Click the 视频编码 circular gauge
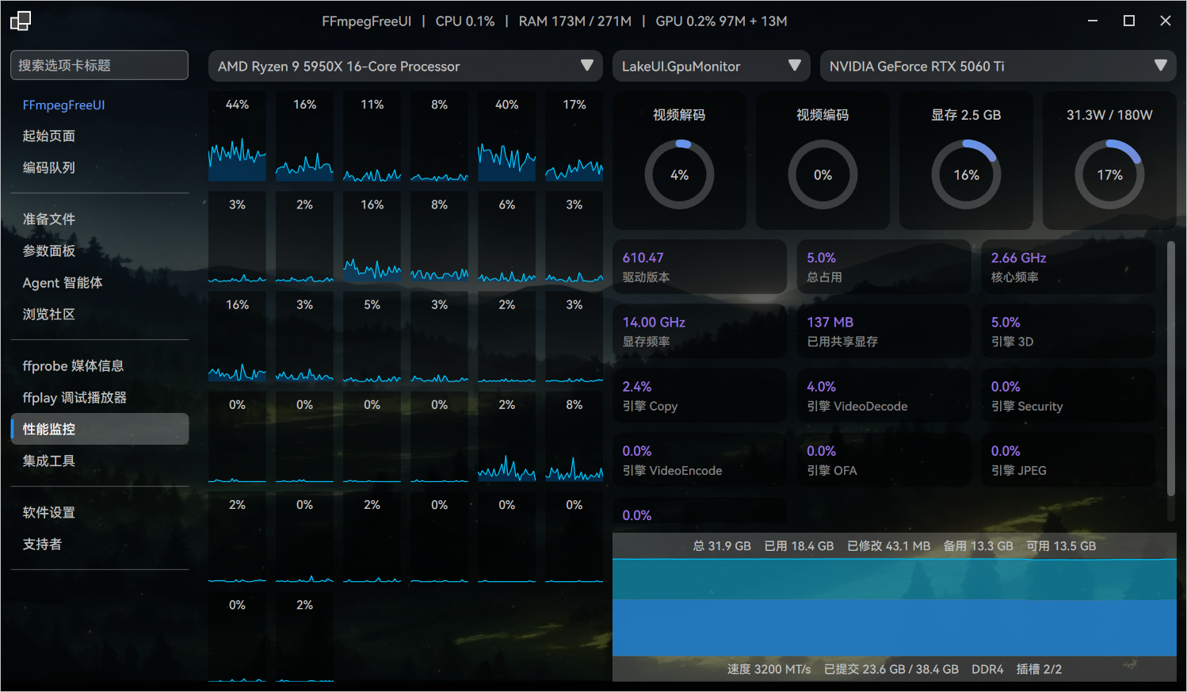Viewport: 1187px width, 692px height. [823, 174]
